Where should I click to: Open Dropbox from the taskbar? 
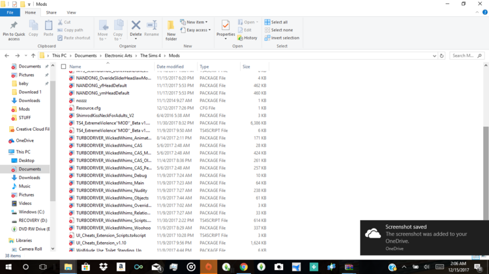(x=103, y=267)
